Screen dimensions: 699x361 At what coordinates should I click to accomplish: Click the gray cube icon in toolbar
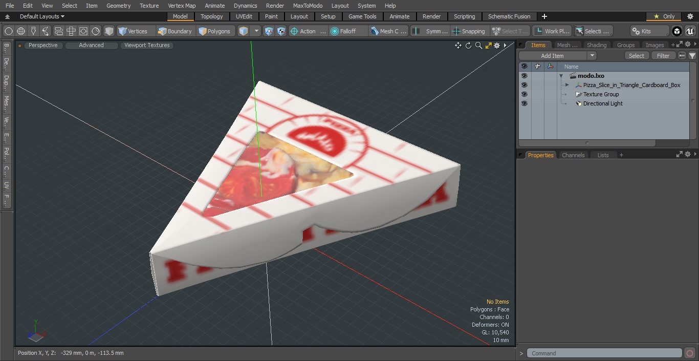[x=108, y=31]
